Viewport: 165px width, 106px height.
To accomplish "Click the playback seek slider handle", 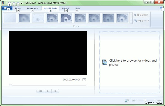I will click(10, 85).
